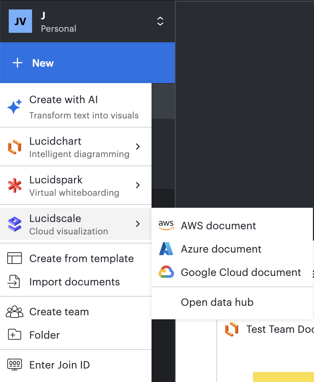
Task: Select Open data hub
Action: click(x=232, y=302)
